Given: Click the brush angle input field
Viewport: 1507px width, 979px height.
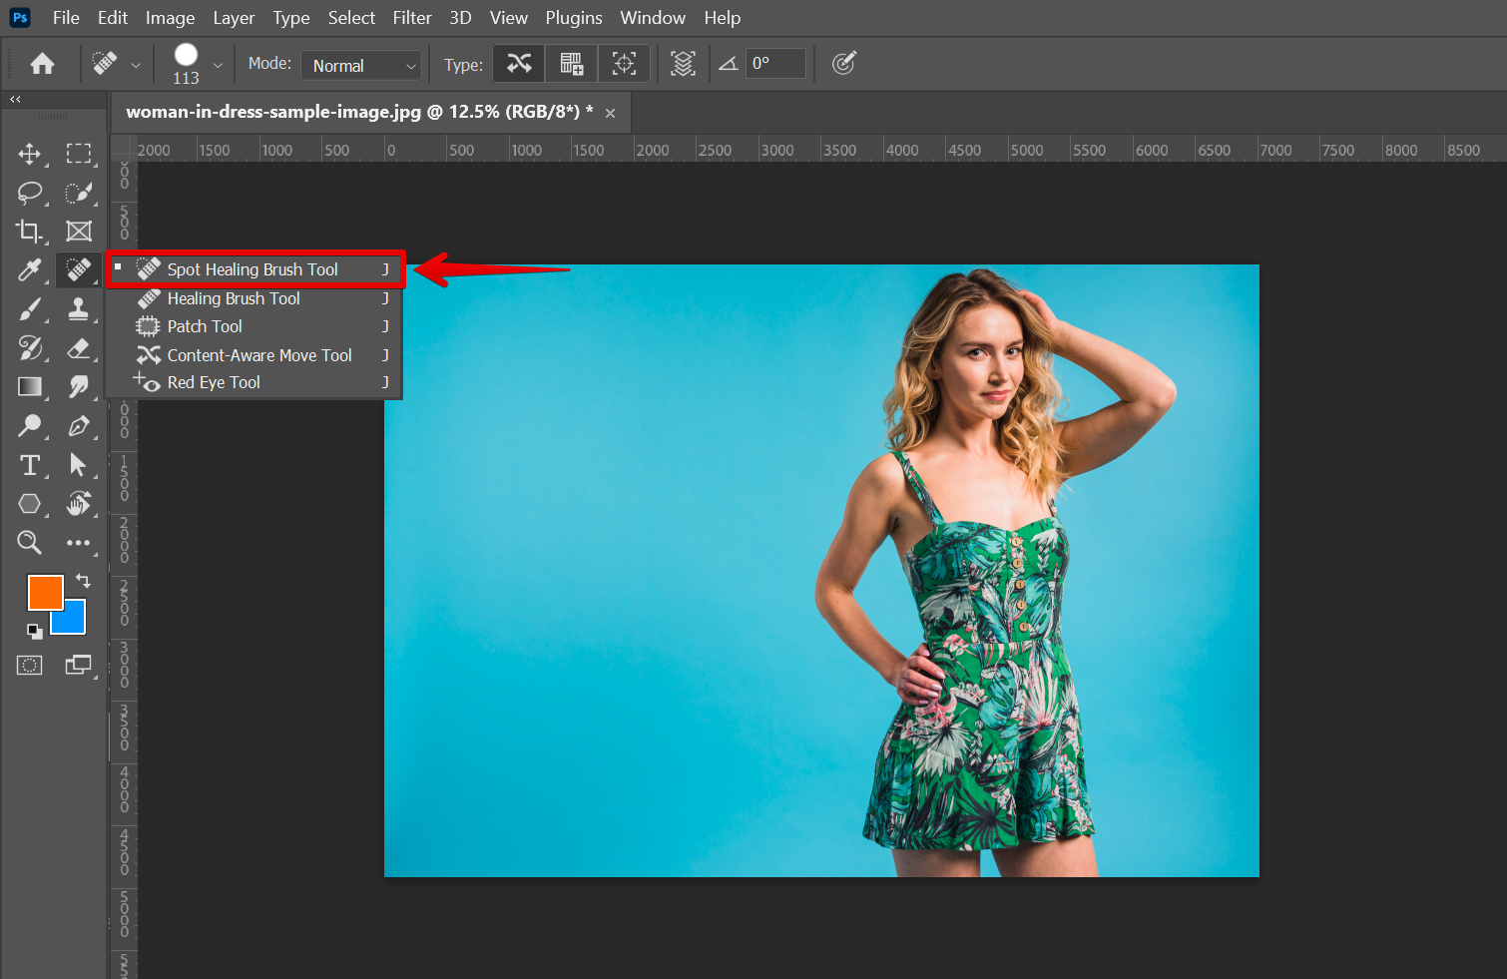Looking at the screenshot, I should (x=775, y=64).
